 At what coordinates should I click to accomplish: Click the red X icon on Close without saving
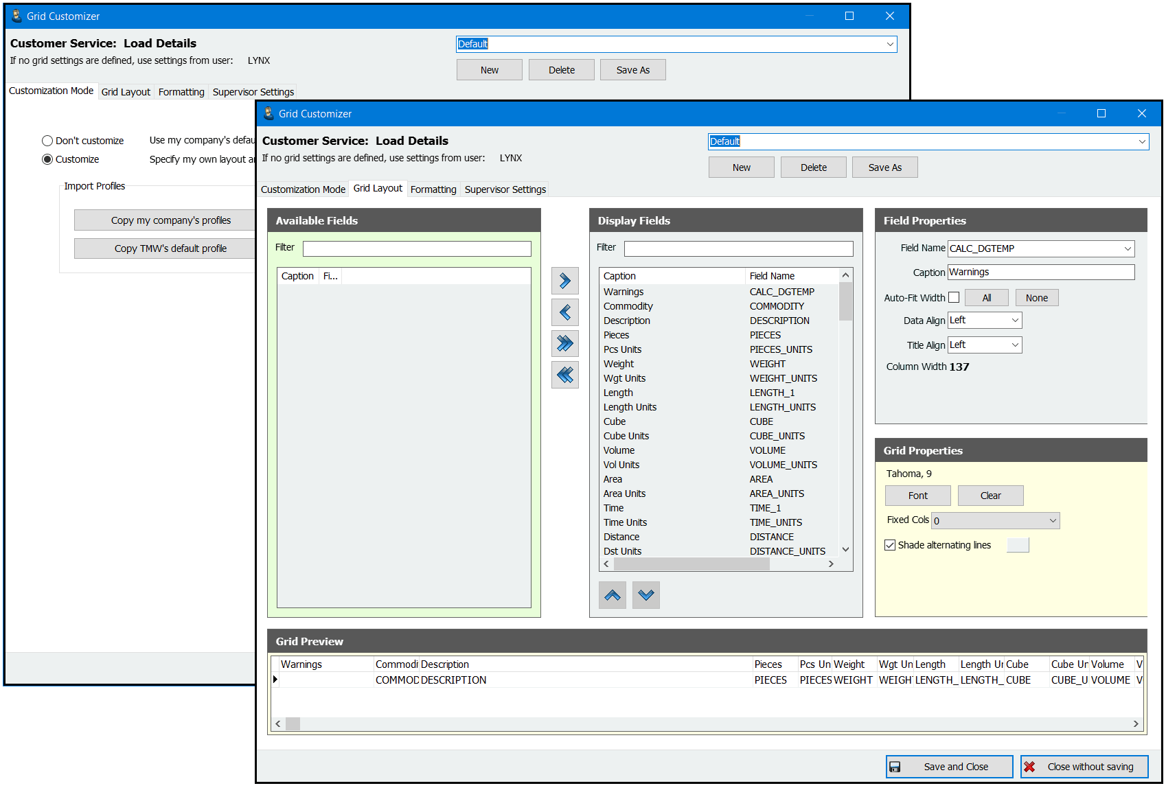[1029, 767]
